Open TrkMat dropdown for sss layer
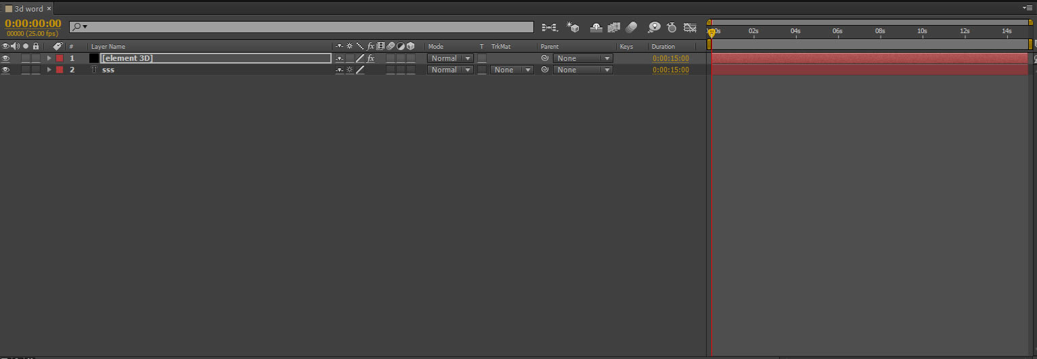Viewport: 1037px width, 359px height. pos(512,70)
